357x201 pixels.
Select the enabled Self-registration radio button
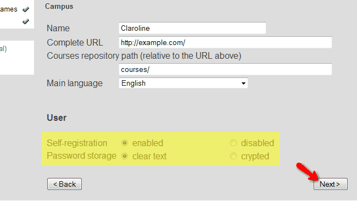(x=125, y=143)
